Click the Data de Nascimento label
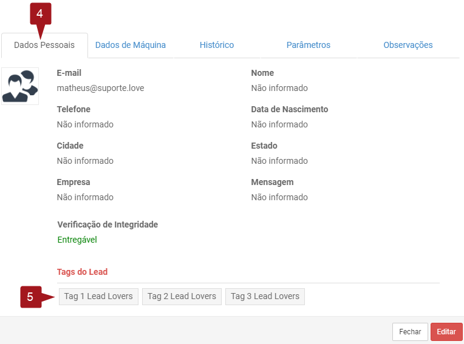Screen dimensions: 464x344 (x=289, y=109)
